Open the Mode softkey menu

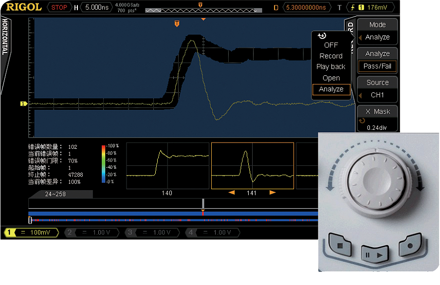click(x=377, y=31)
